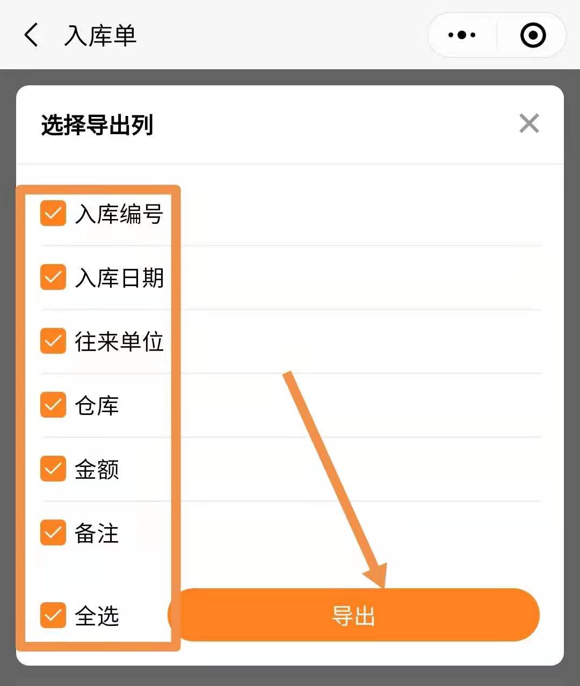Screen dimensions: 580x686
Task: Click the 入库编号 text label
Action: 119,214
